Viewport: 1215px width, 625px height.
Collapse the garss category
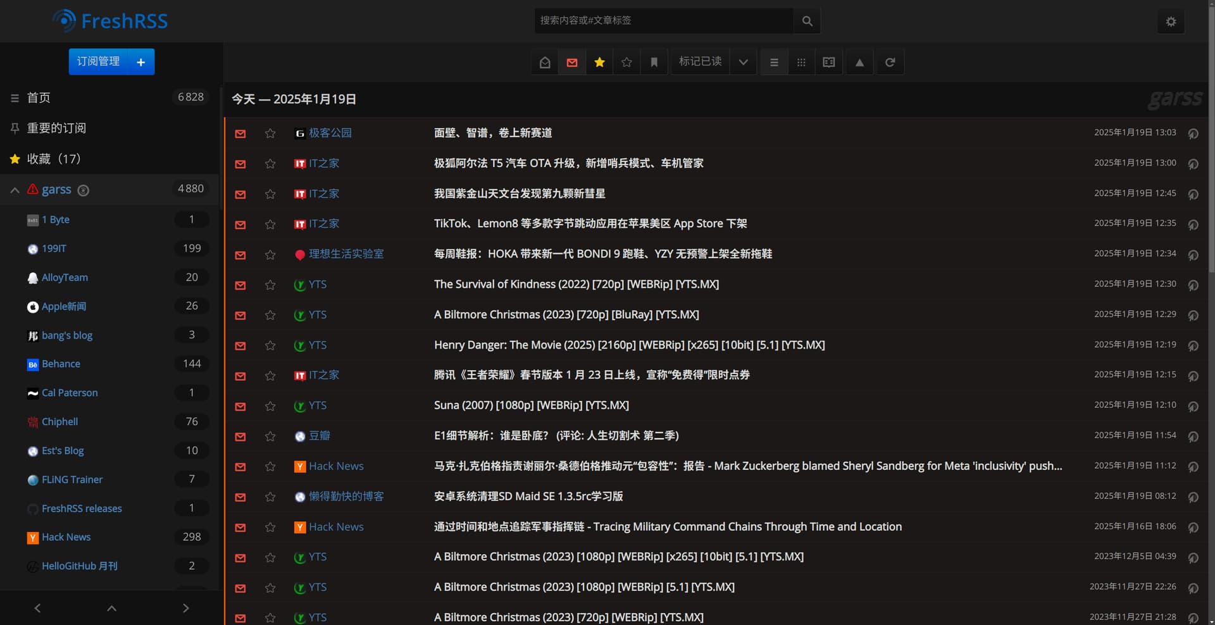pyautogui.click(x=15, y=190)
